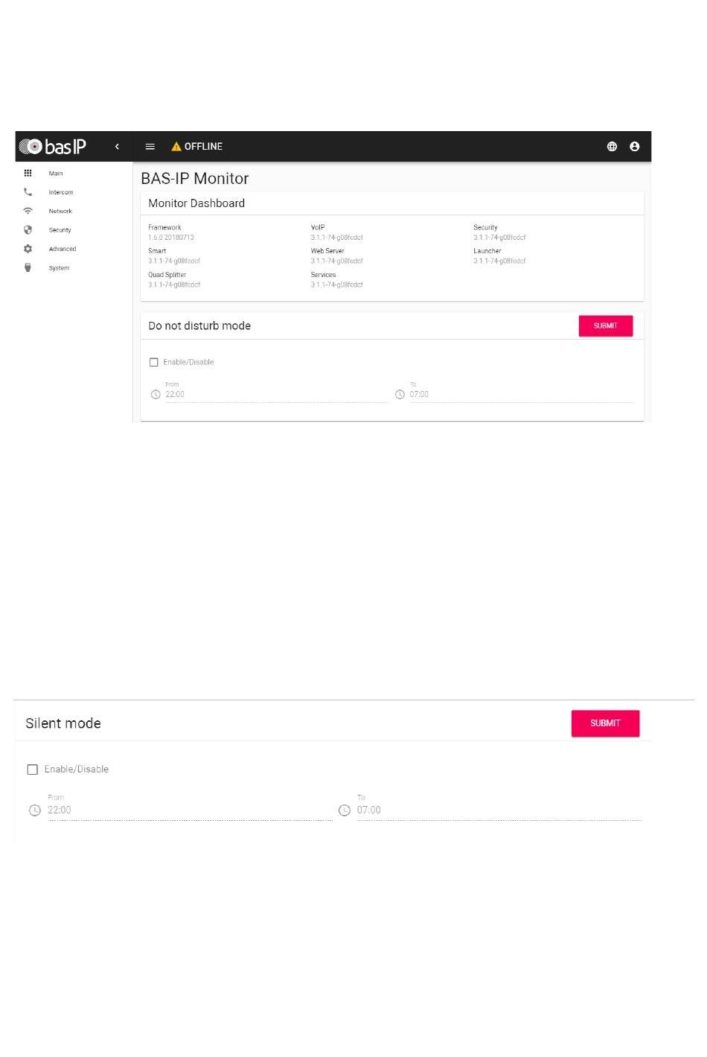
Task: Open the user account icon
Action: (x=635, y=147)
